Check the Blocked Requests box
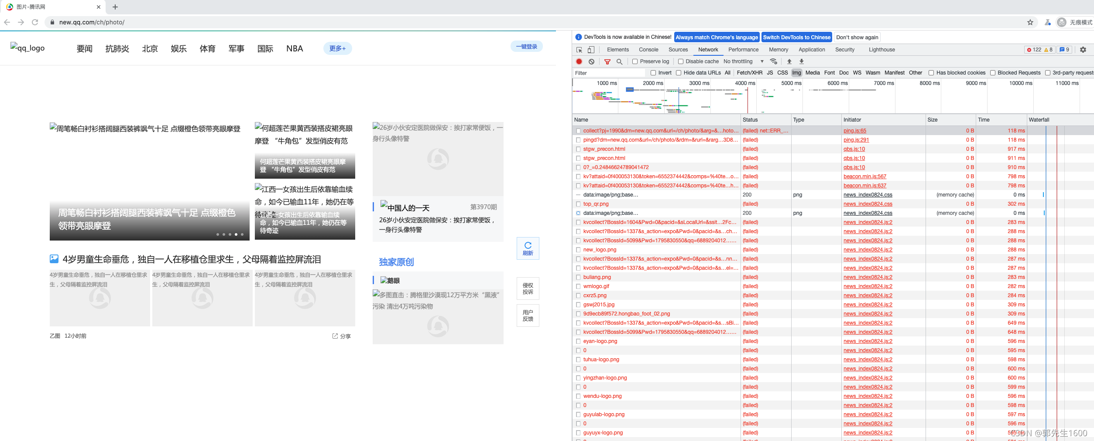Viewport: 1094px width, 441px height. pyautogui.click(x=993, y=73)
